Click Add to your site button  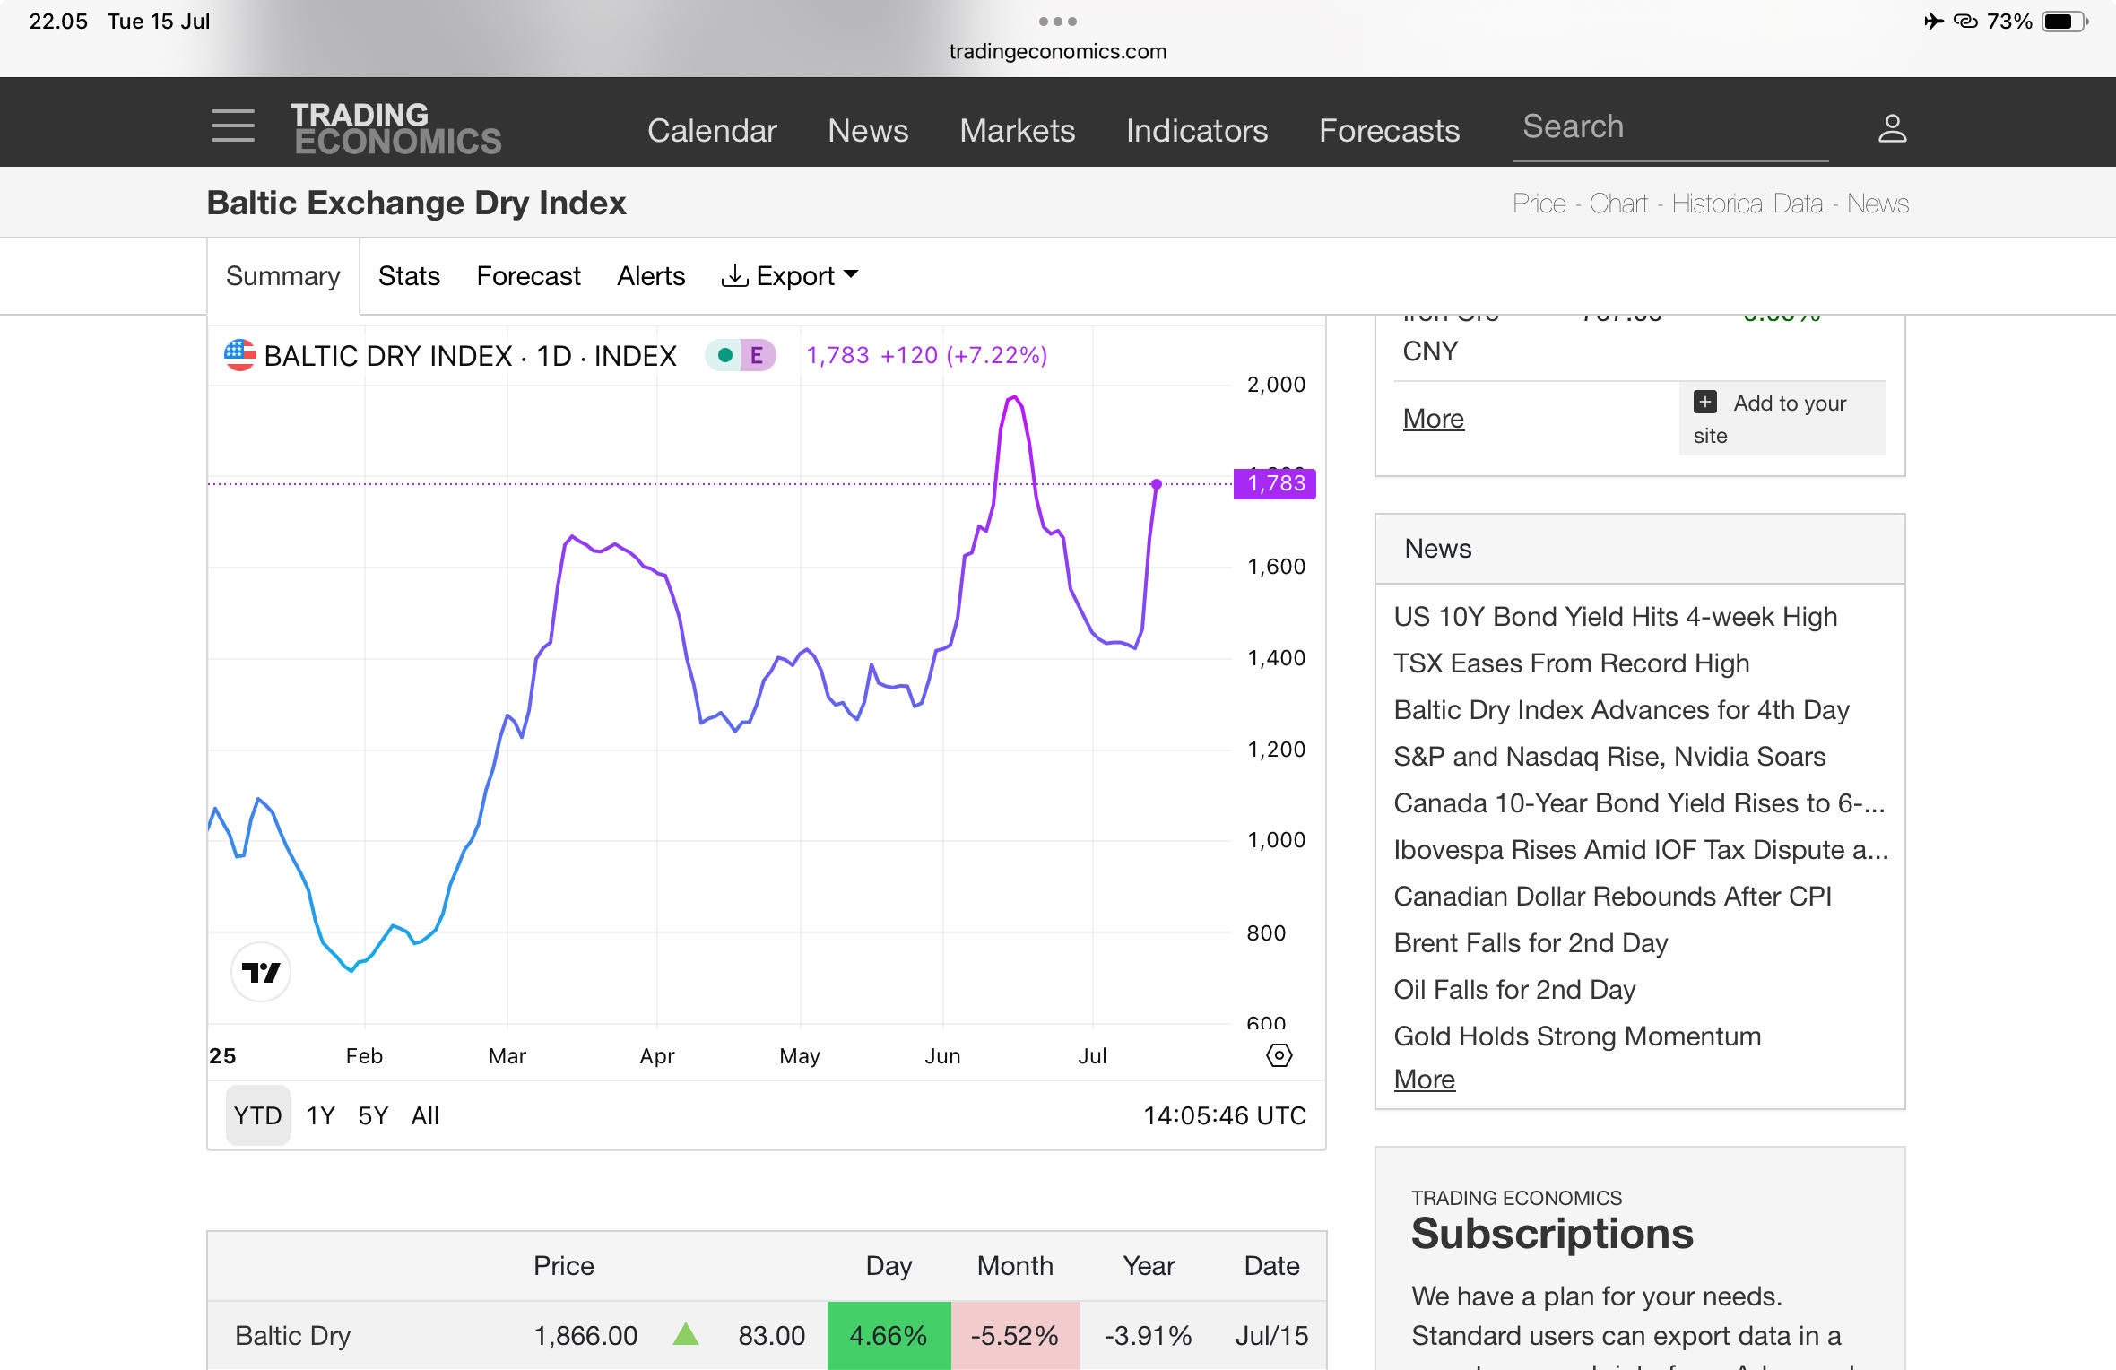[x=1782, y=419]
